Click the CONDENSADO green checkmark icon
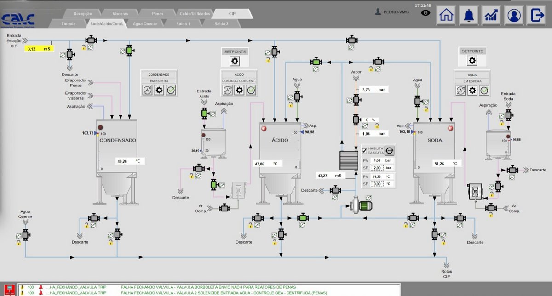 point(171,90)
